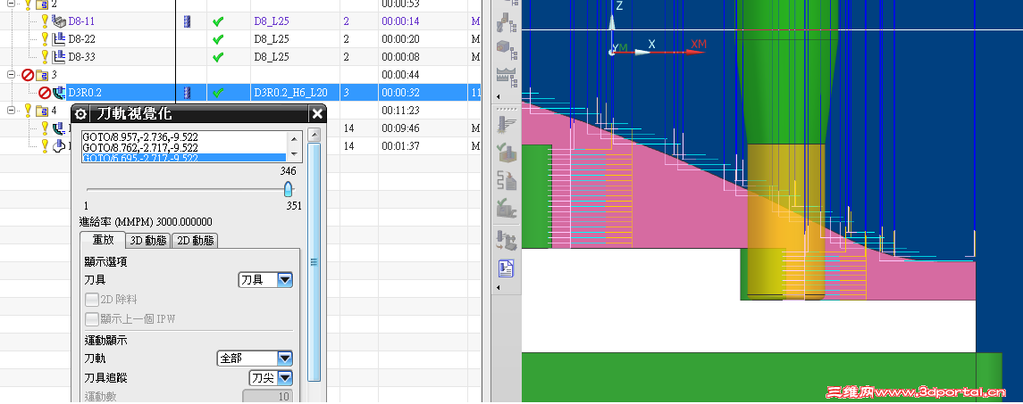This screenshot has height=404, width=1023.
Task: Click the Machine Tool view toolbar icon
Action: [x=507, y=23]
